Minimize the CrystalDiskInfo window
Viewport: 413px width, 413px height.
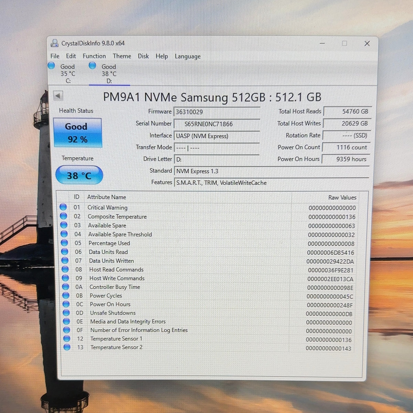(x=322, y=43)
